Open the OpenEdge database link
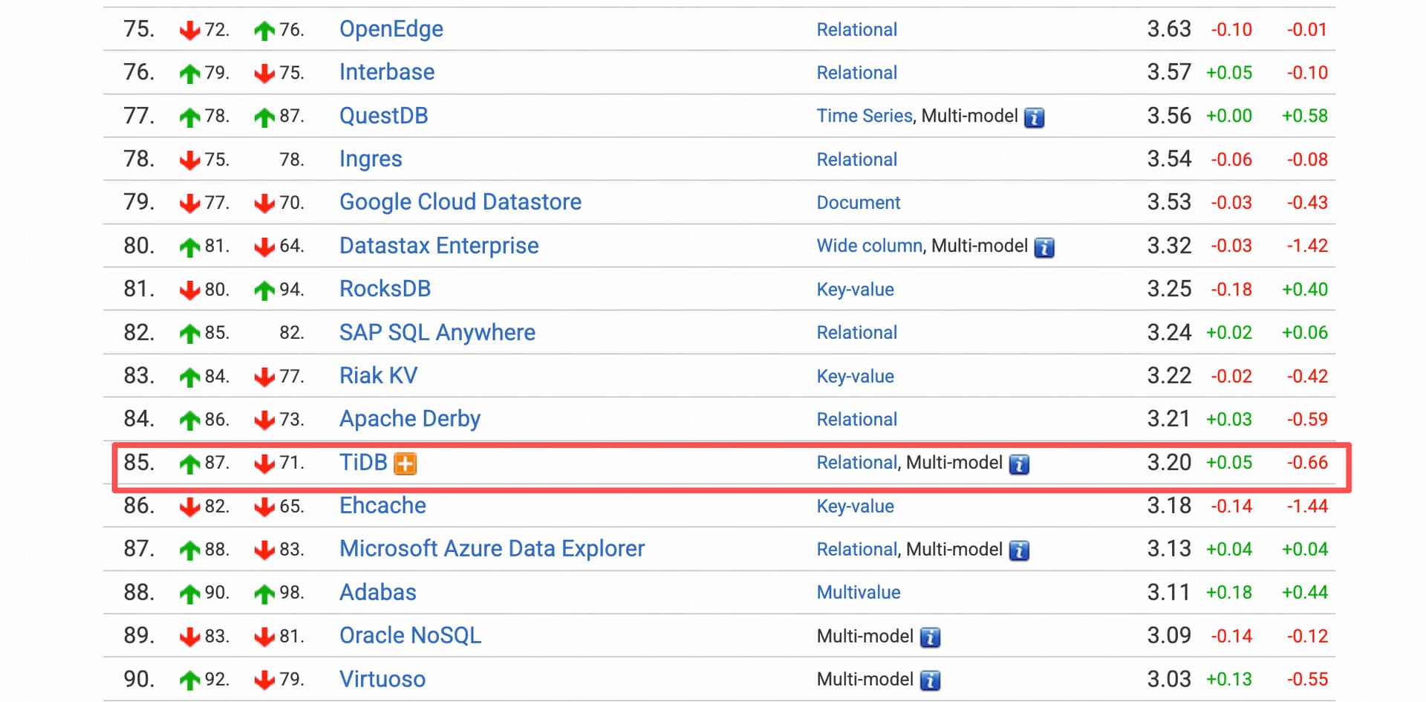This screenshot has width=1426, height=702. tap(391, 29)
